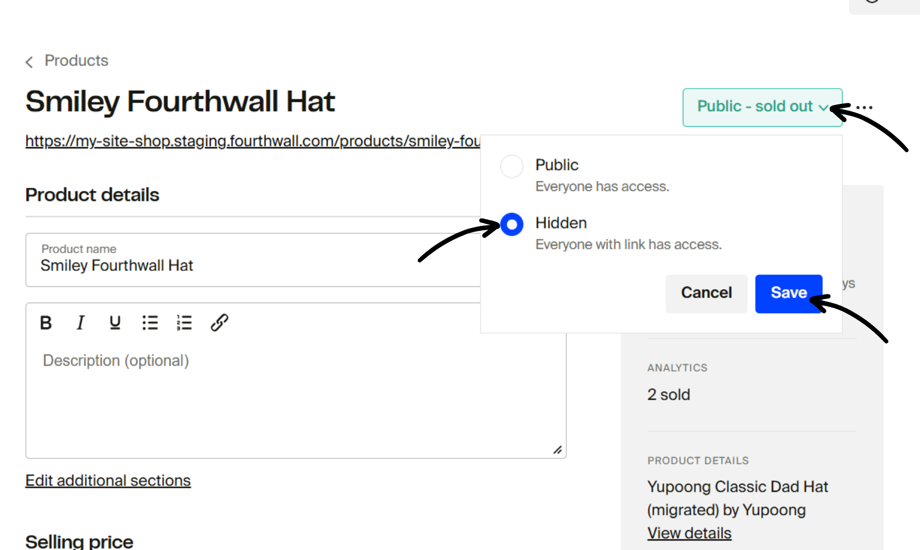The height and width of the screenshot is (550, 920).
Task: Toggle bold formatting in the description editor
Action: [x=46, y=322]
